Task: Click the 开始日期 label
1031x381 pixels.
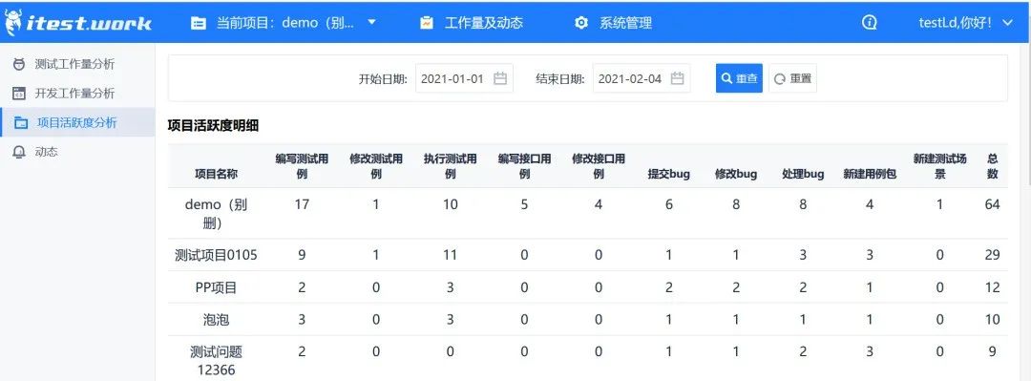Action: point(384,79)
